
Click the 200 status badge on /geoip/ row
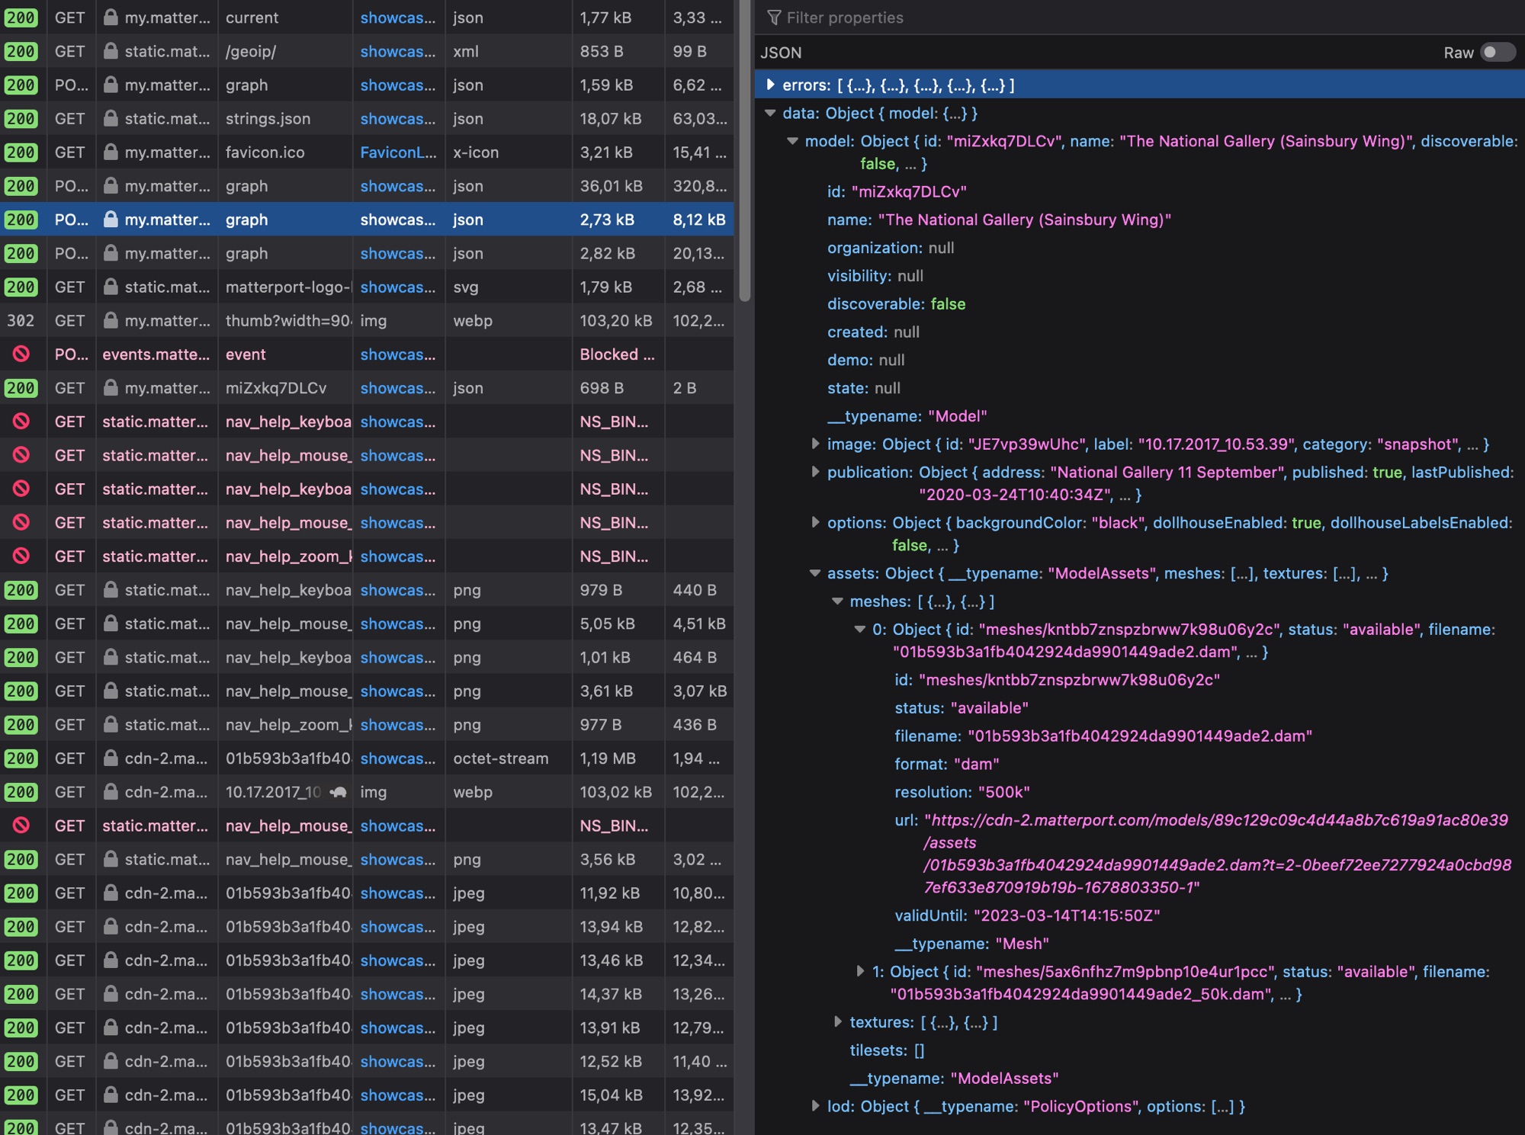click(x=21, y=51)
